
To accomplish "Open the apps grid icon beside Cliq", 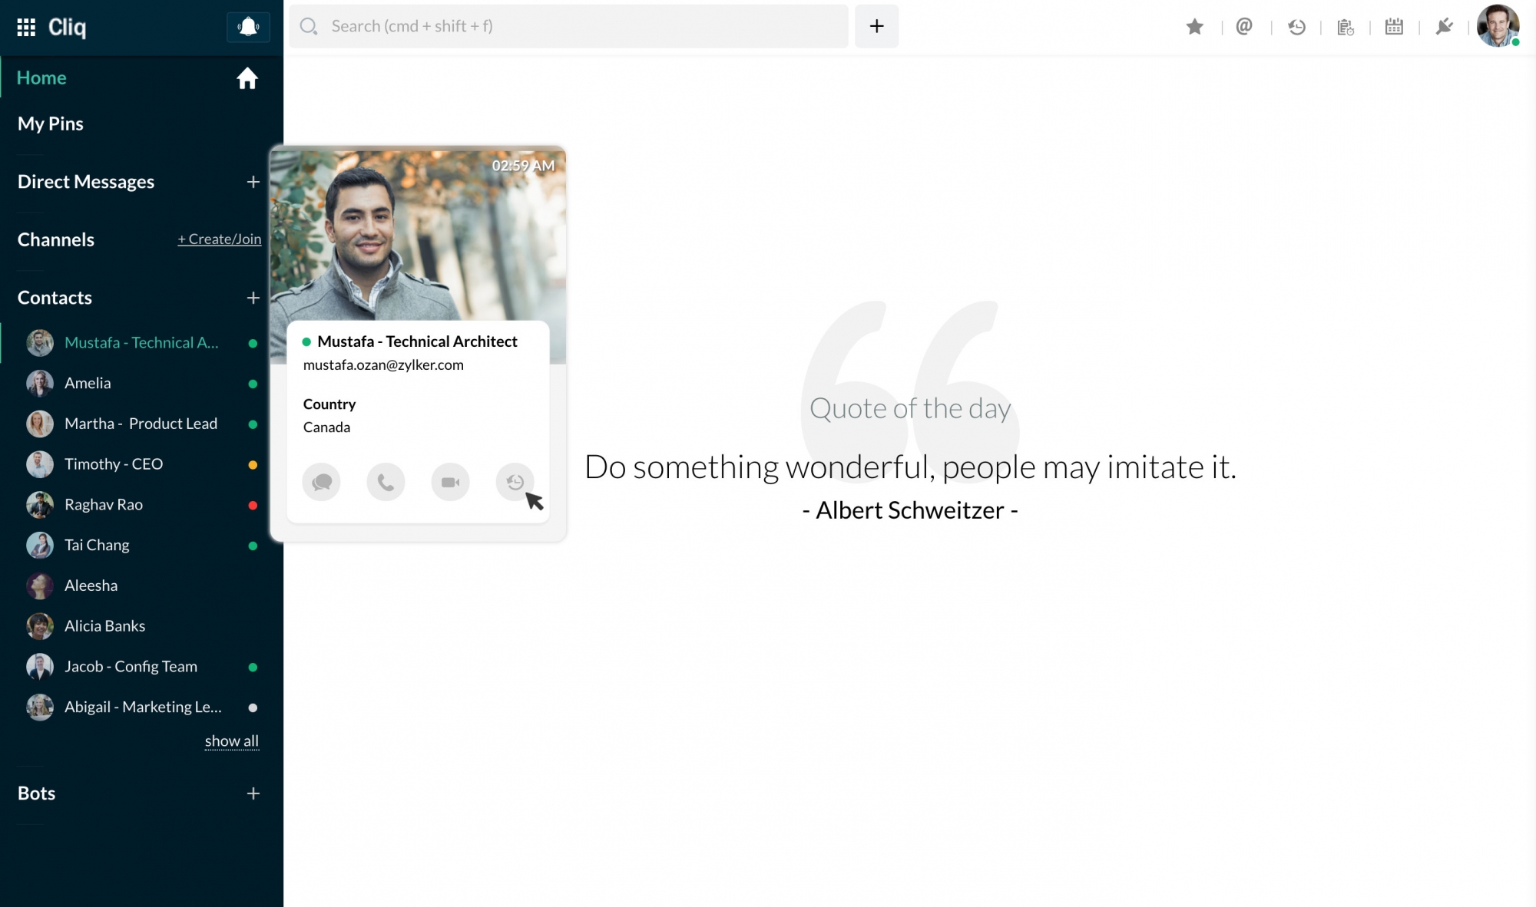I will click(x=26, y=28).
